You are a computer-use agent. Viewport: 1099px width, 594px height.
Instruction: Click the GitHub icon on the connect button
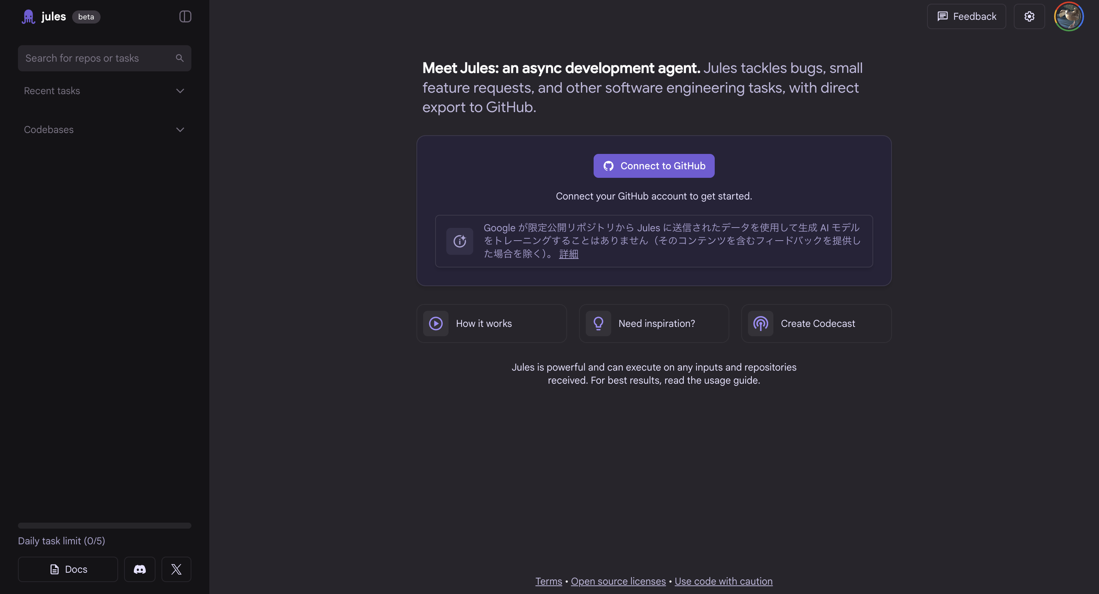click(x=609, y=166)
